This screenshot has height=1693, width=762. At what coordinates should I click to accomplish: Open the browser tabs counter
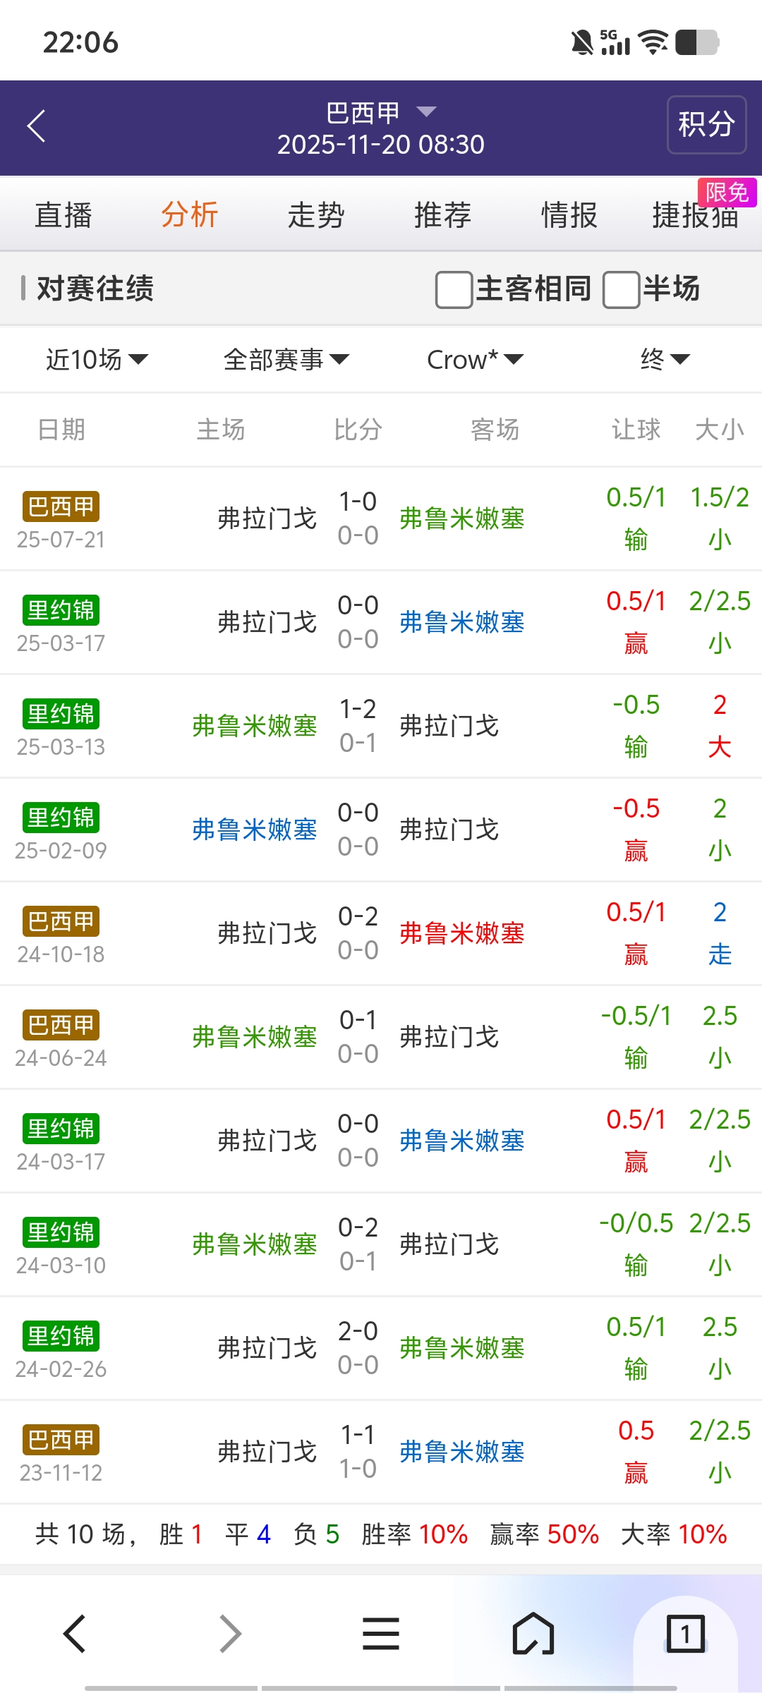coord(685,1633)
